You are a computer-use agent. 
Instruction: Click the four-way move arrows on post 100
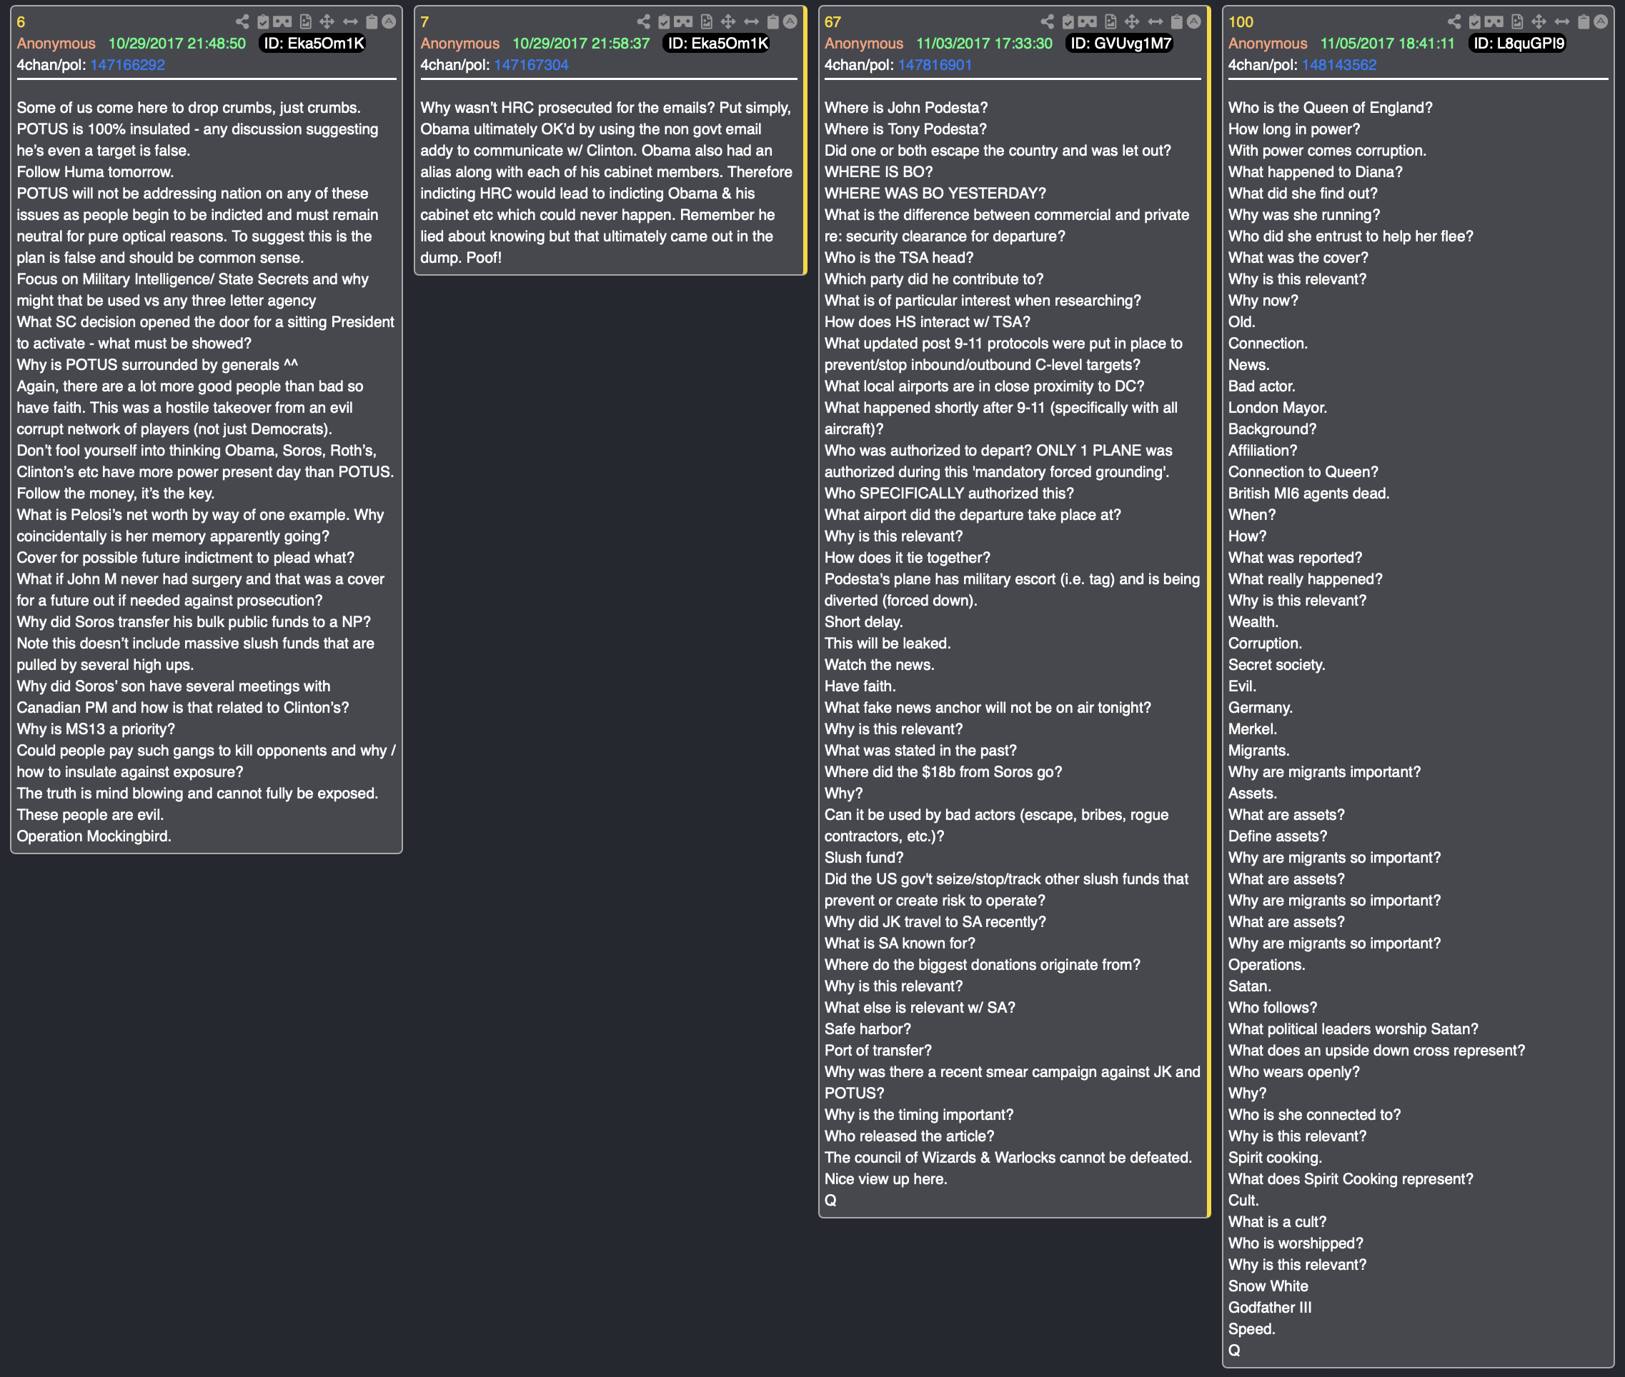tap(1539, 21)
